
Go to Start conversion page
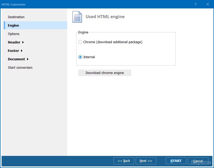[x=20, y=68]
